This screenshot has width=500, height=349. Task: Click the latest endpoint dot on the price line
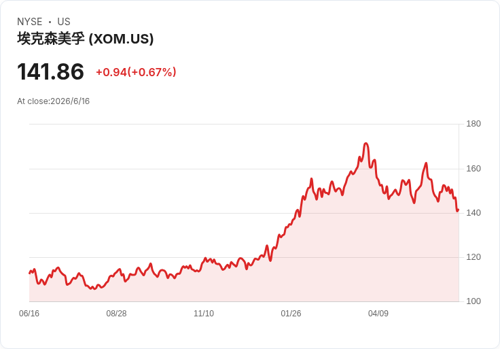pyautogui.click(x=458, y=210)
